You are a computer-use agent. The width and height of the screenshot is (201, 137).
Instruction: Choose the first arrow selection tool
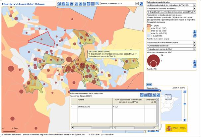pyautogui.click(x=76, y=4)
